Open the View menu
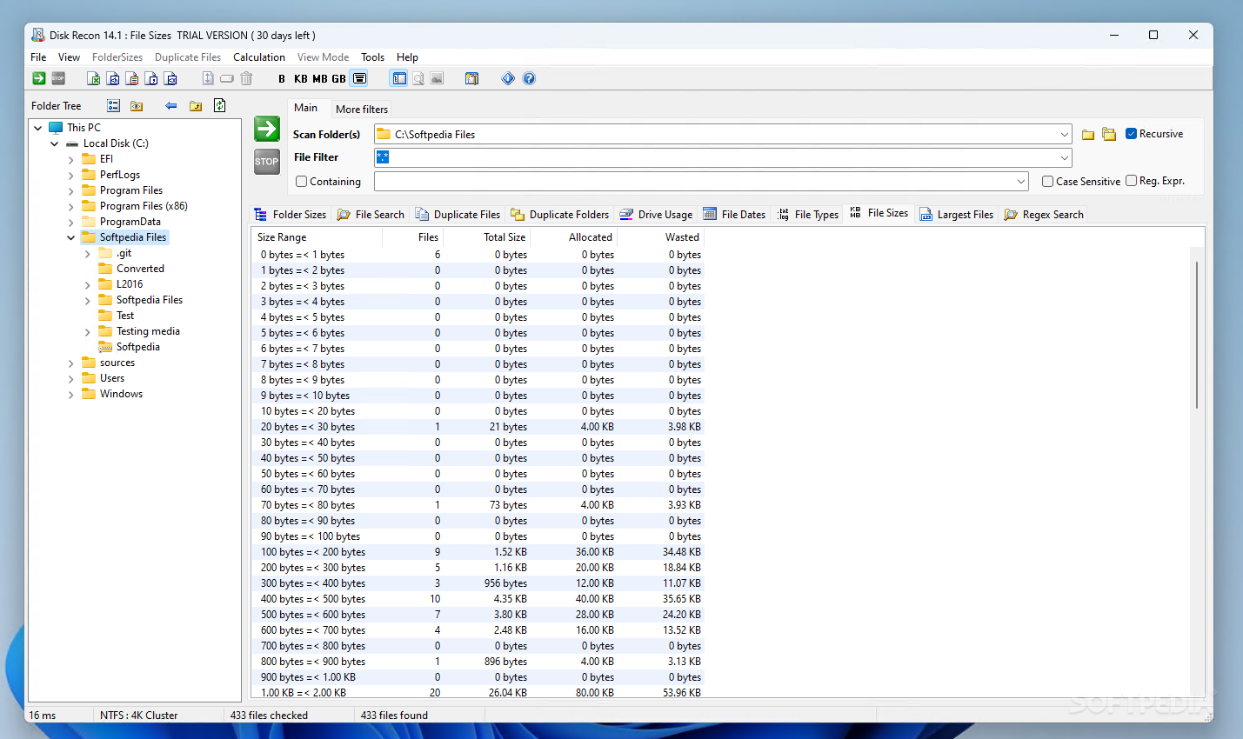The width and height of the screenshot is (1243, 739). pos(70,57)
